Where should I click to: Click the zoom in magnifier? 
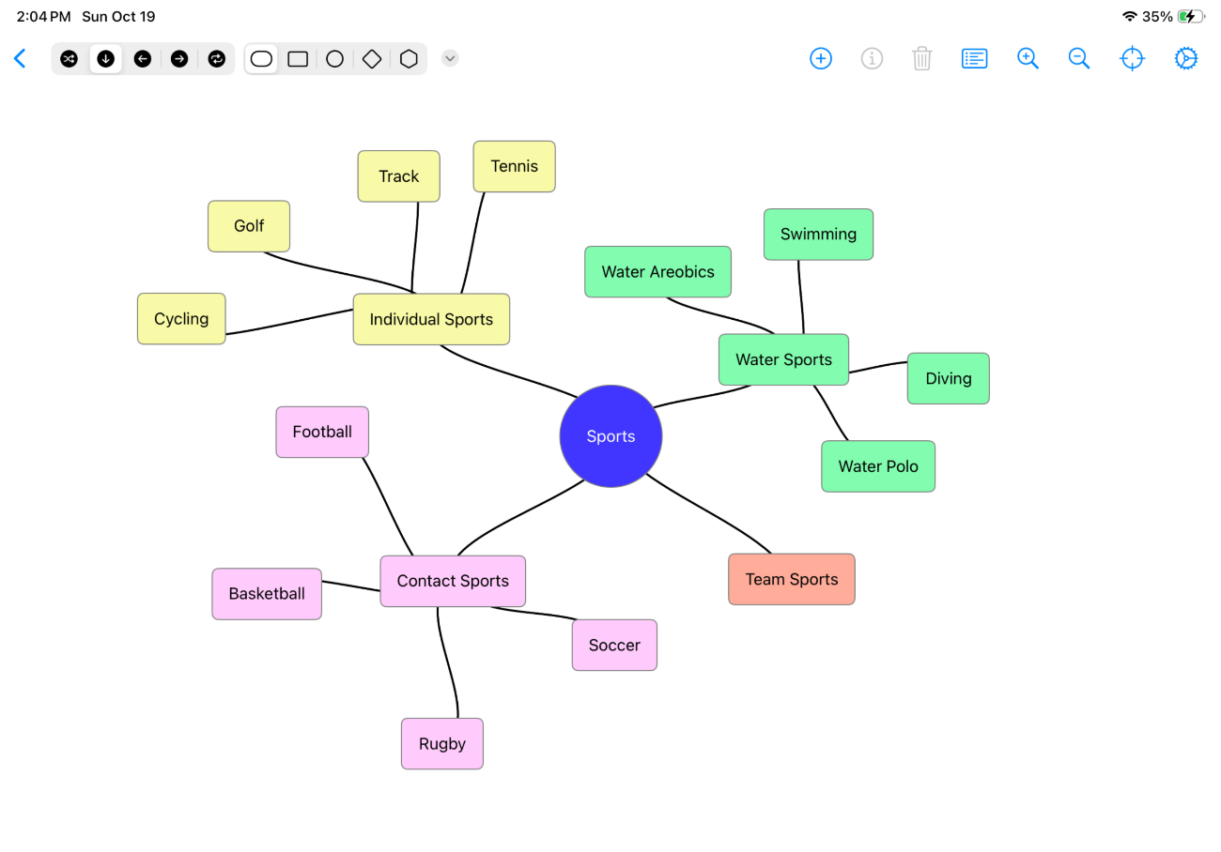(x=1028, y=58)
